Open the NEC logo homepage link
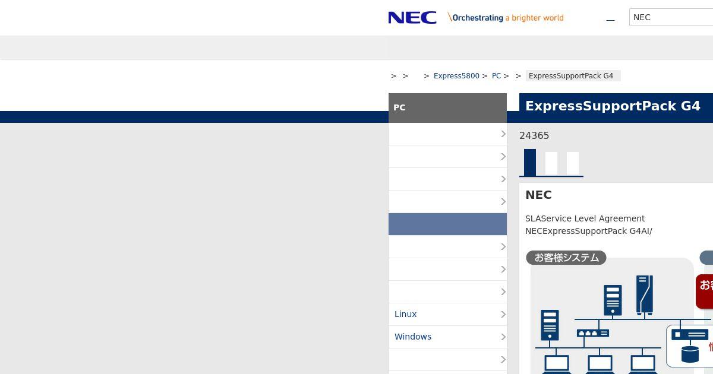713x374 pixels. [412, 18]
